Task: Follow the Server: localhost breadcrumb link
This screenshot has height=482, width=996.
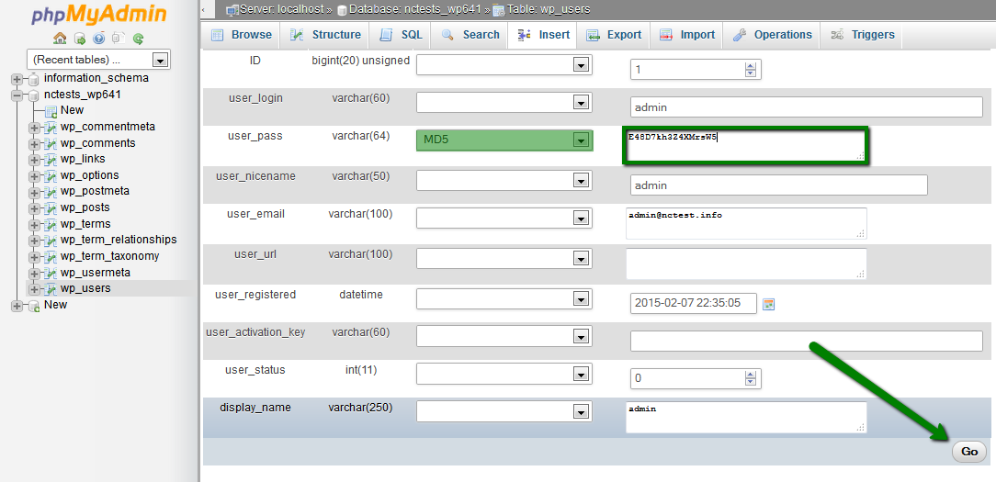Action: (x=278, y=10)
